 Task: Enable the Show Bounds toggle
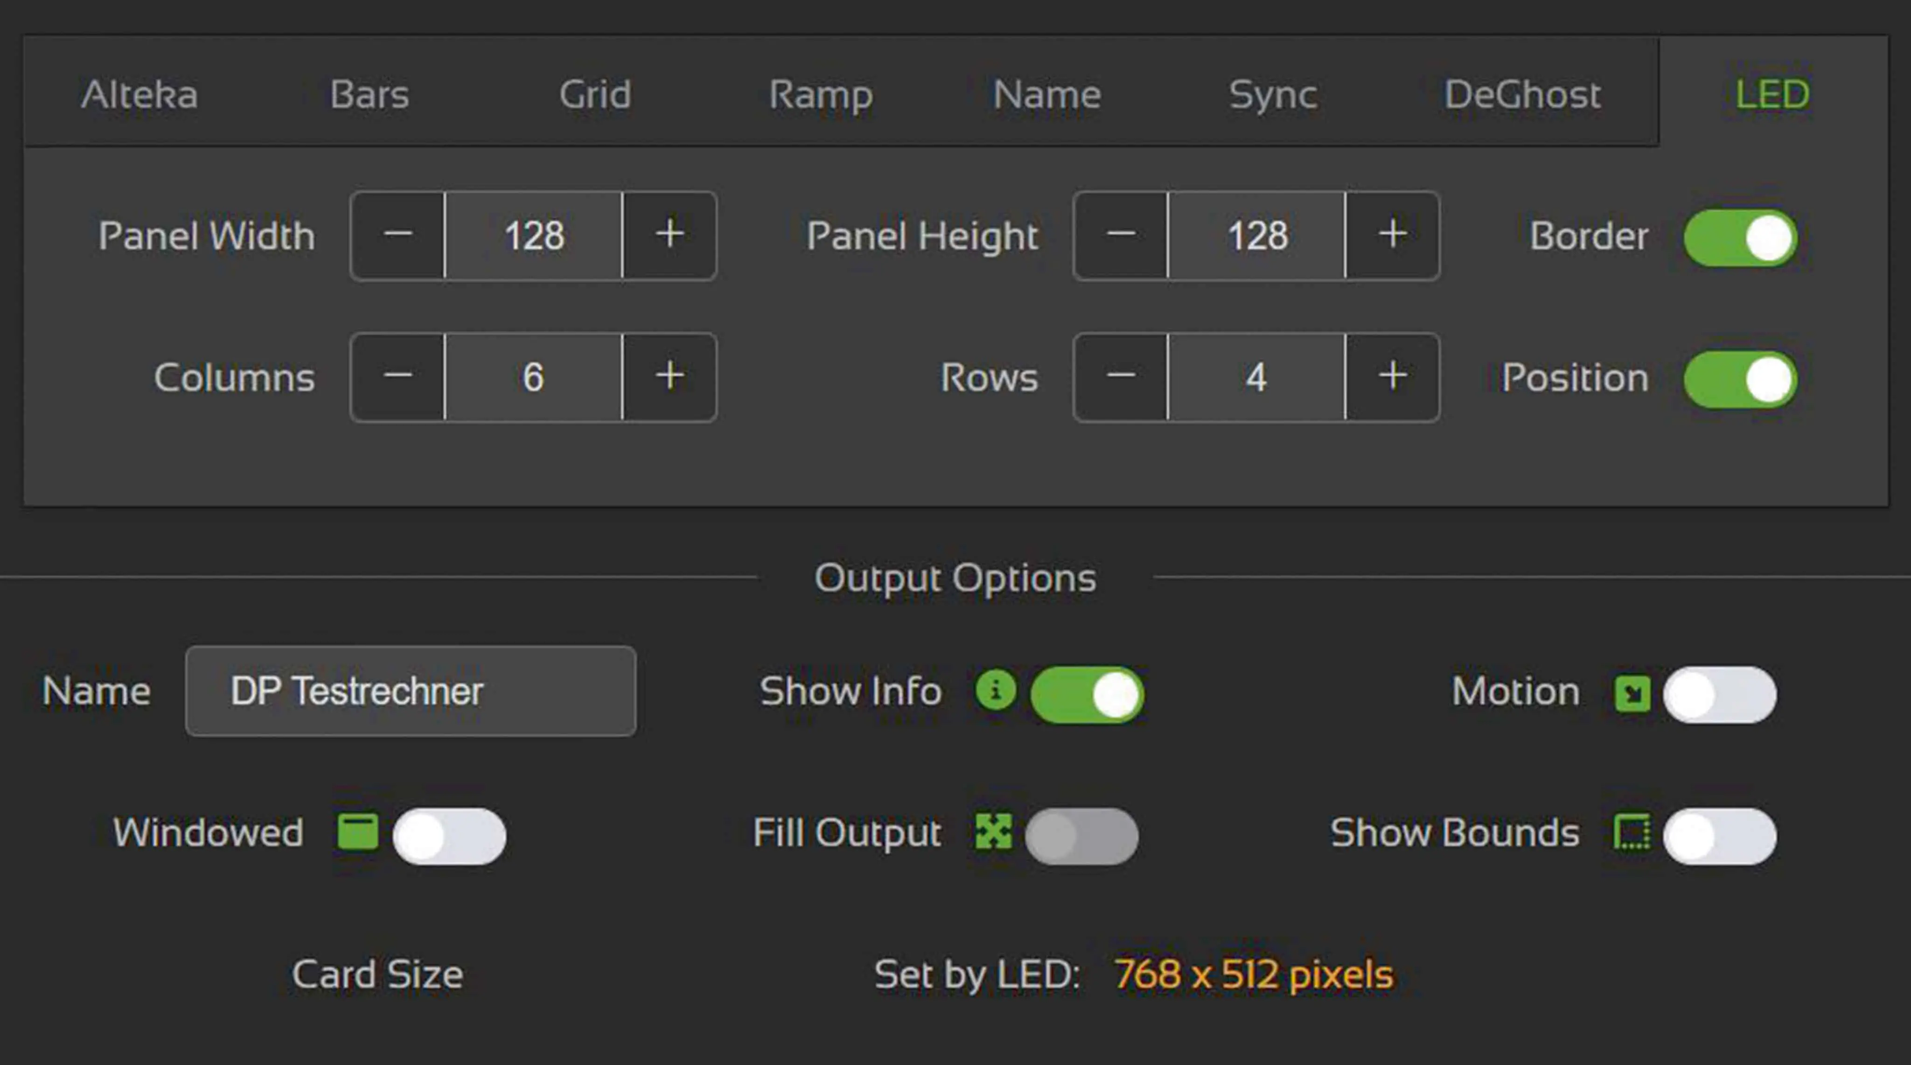[x=1720, y=836]
